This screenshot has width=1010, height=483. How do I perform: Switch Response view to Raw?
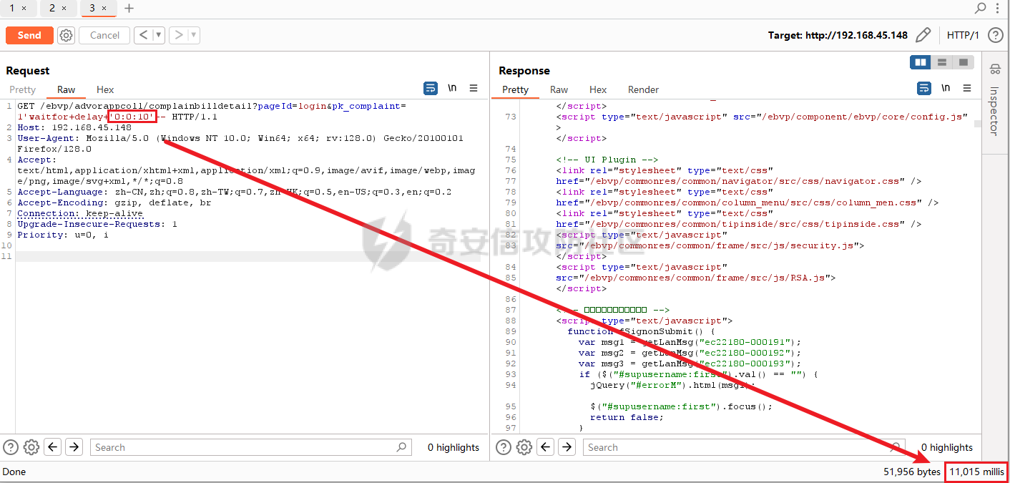click(x=559, y=89)
